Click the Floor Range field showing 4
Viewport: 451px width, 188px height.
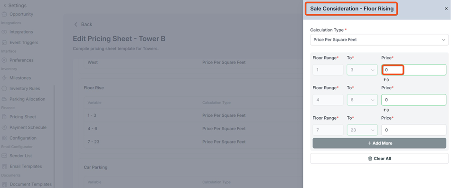tap(328, 100)
